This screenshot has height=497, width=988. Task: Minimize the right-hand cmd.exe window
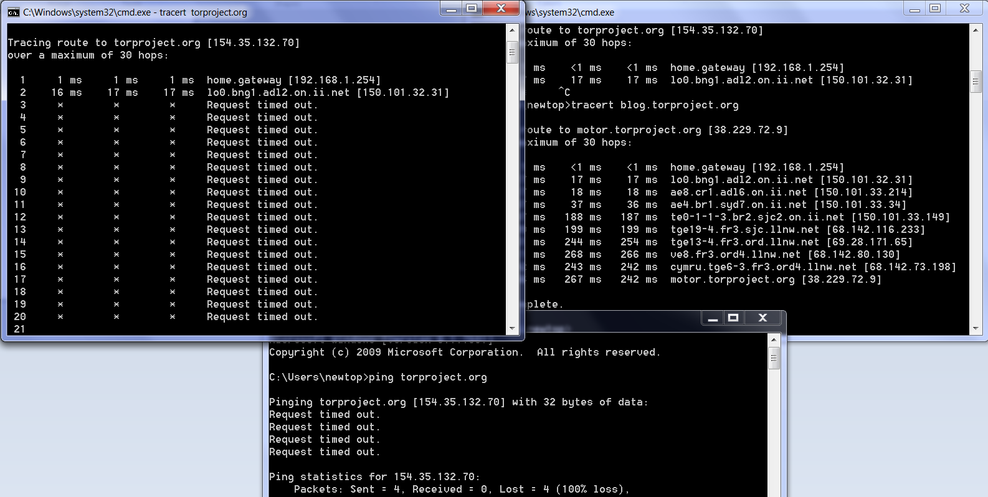coord(915,8)
